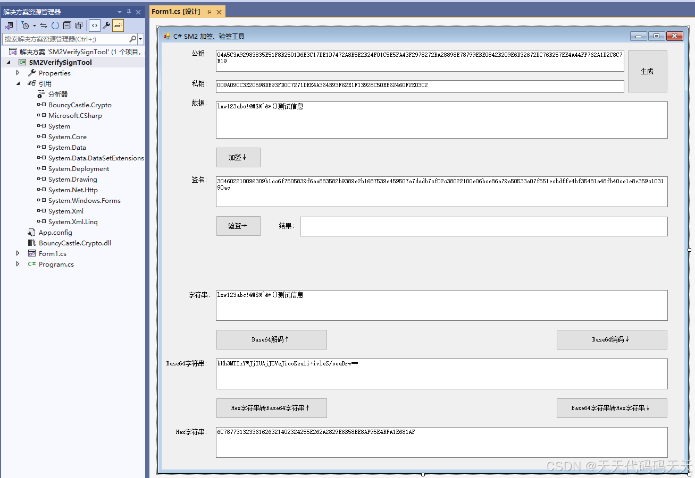
Task: Toggle the highlighted Preview Selected Items button
Action: (118, 25)
